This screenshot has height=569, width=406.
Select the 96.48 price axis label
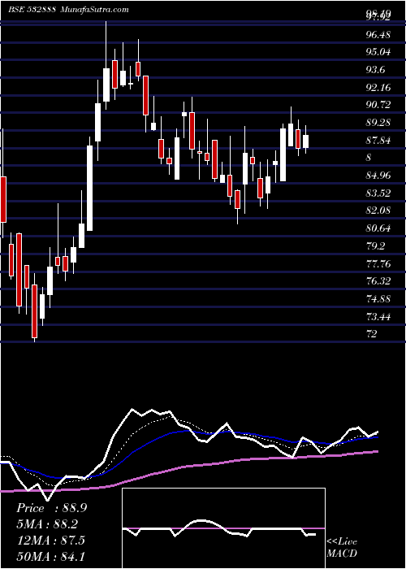pyautogui.click(x=378, y=35)
